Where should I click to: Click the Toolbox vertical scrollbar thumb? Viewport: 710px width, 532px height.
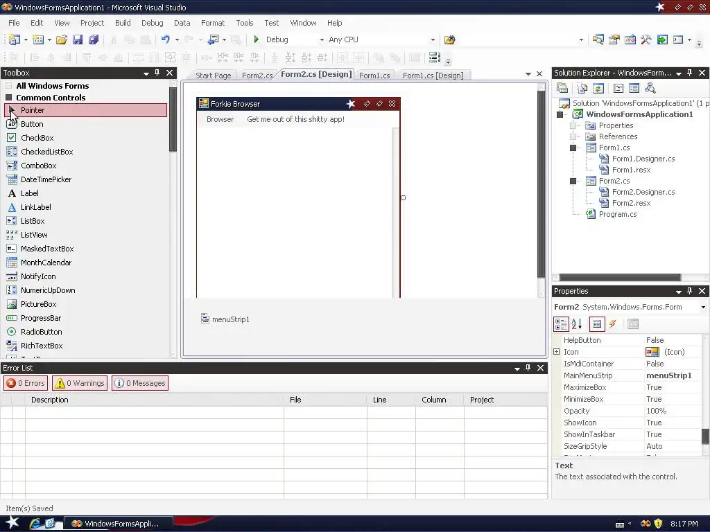[x=173, y=119]
